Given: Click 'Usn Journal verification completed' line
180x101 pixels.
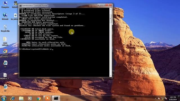Looking at the screenshot, I should (x=39, y=24).
